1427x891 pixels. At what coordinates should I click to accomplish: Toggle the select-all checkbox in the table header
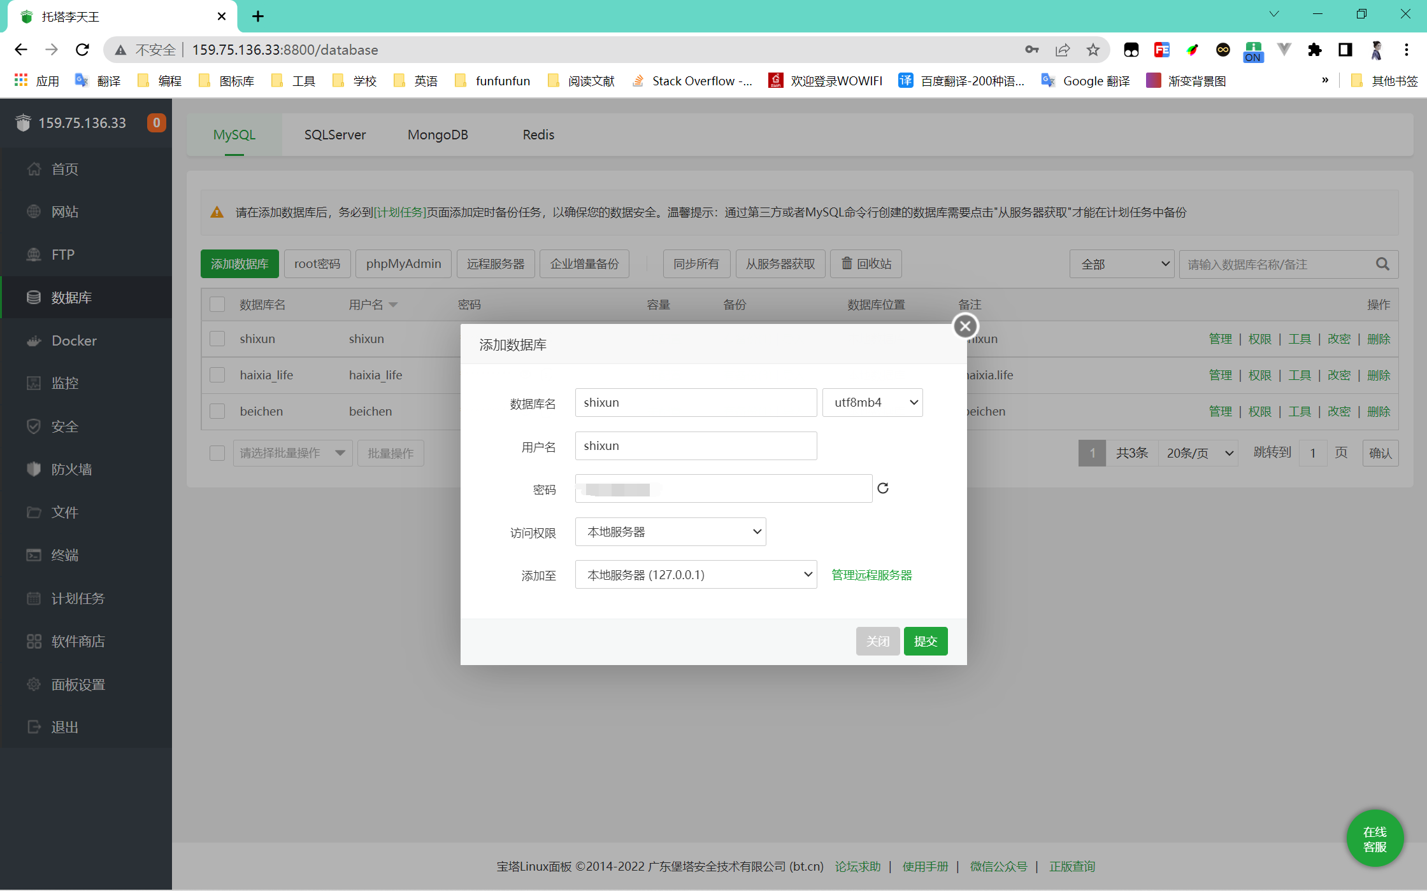pyautogui.click(x=217, y=304)
